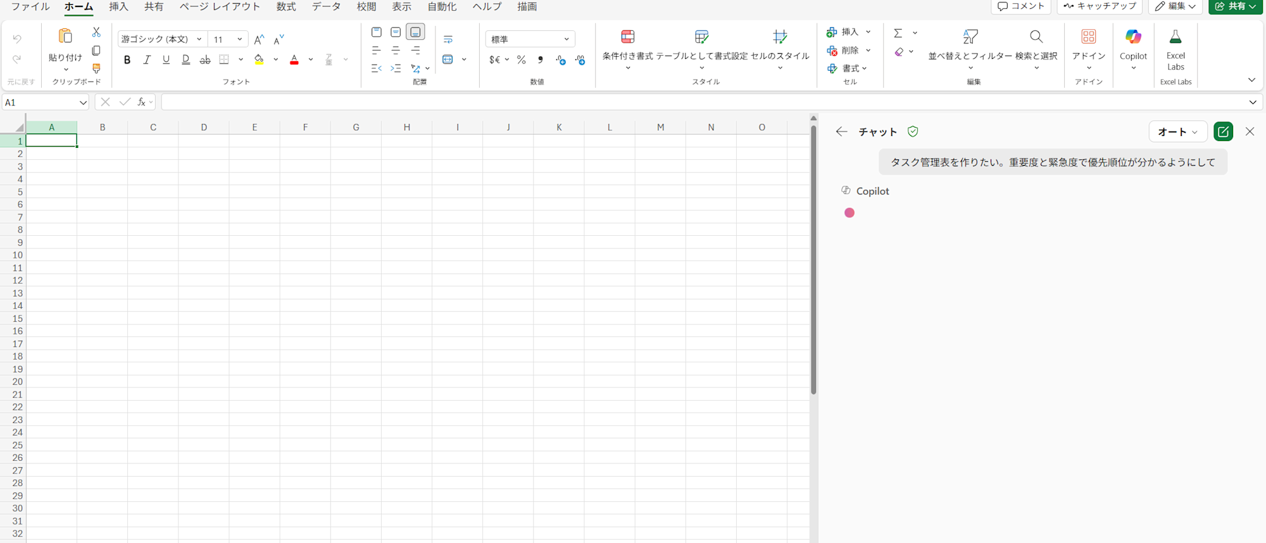Viewport: 1266px width, 543px height.
Task: Switch to the 挿入 ribbon tab
Action: [118, 6]
